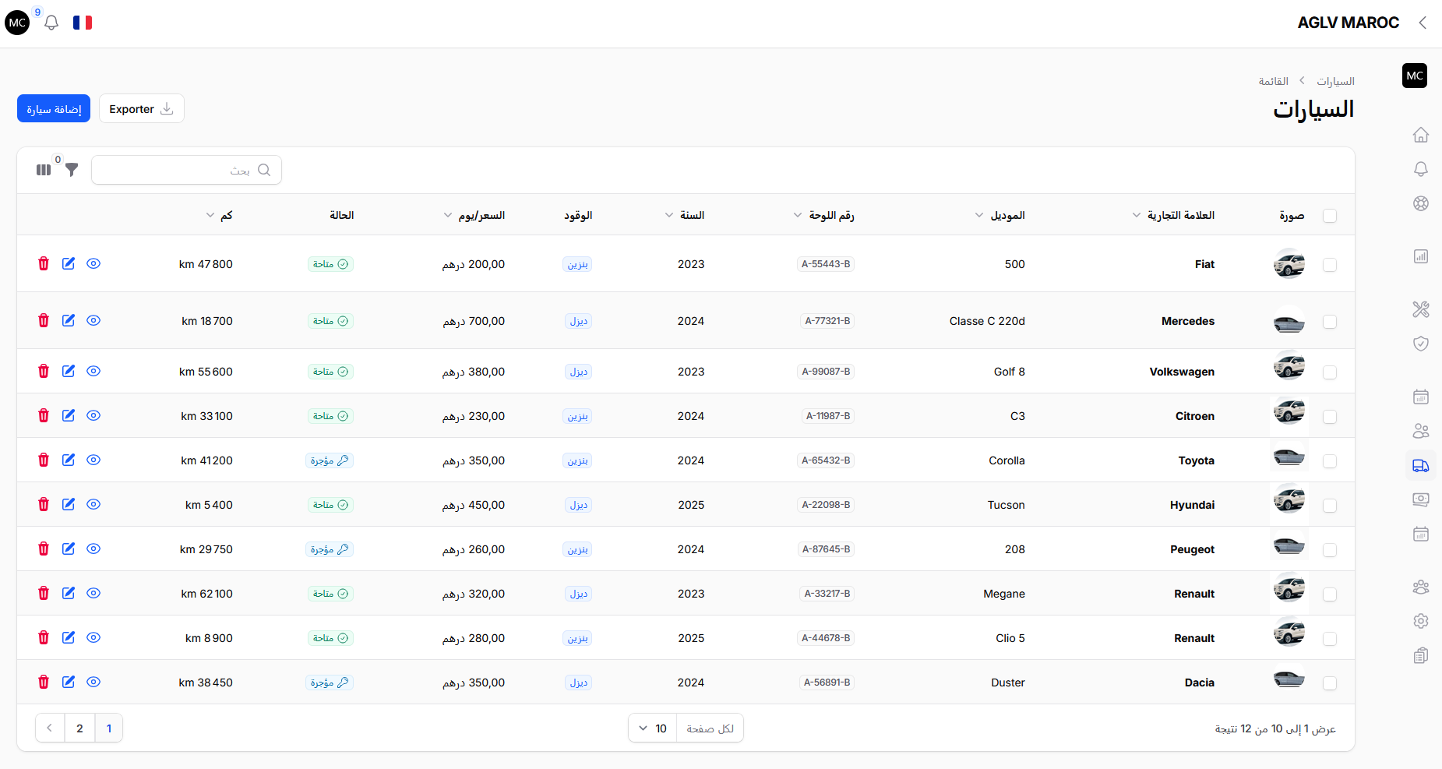Sort by السنة column

685,215
